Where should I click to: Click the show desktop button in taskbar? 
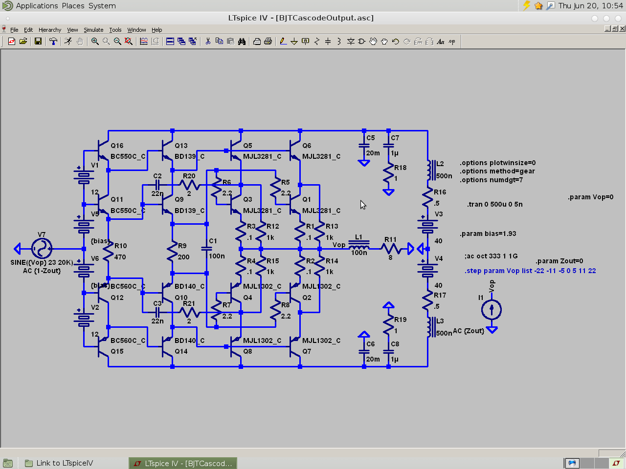click(7, 463)
